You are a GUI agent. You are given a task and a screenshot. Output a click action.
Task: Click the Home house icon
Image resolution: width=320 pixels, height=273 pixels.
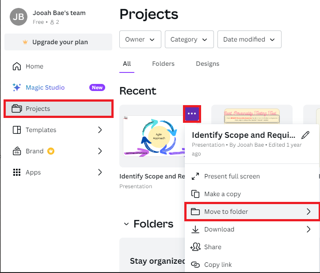pos(17,66)
